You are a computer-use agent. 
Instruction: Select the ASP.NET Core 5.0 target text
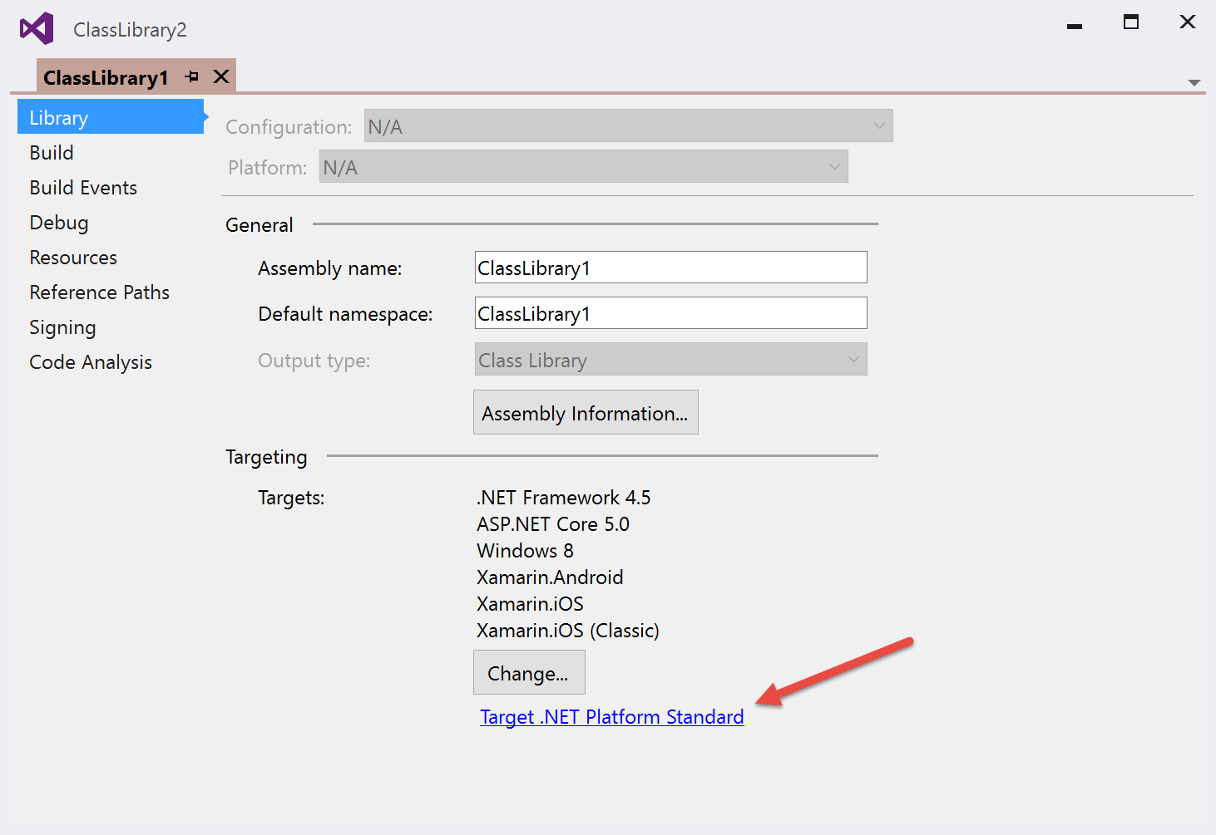click(x=553, y=524)
